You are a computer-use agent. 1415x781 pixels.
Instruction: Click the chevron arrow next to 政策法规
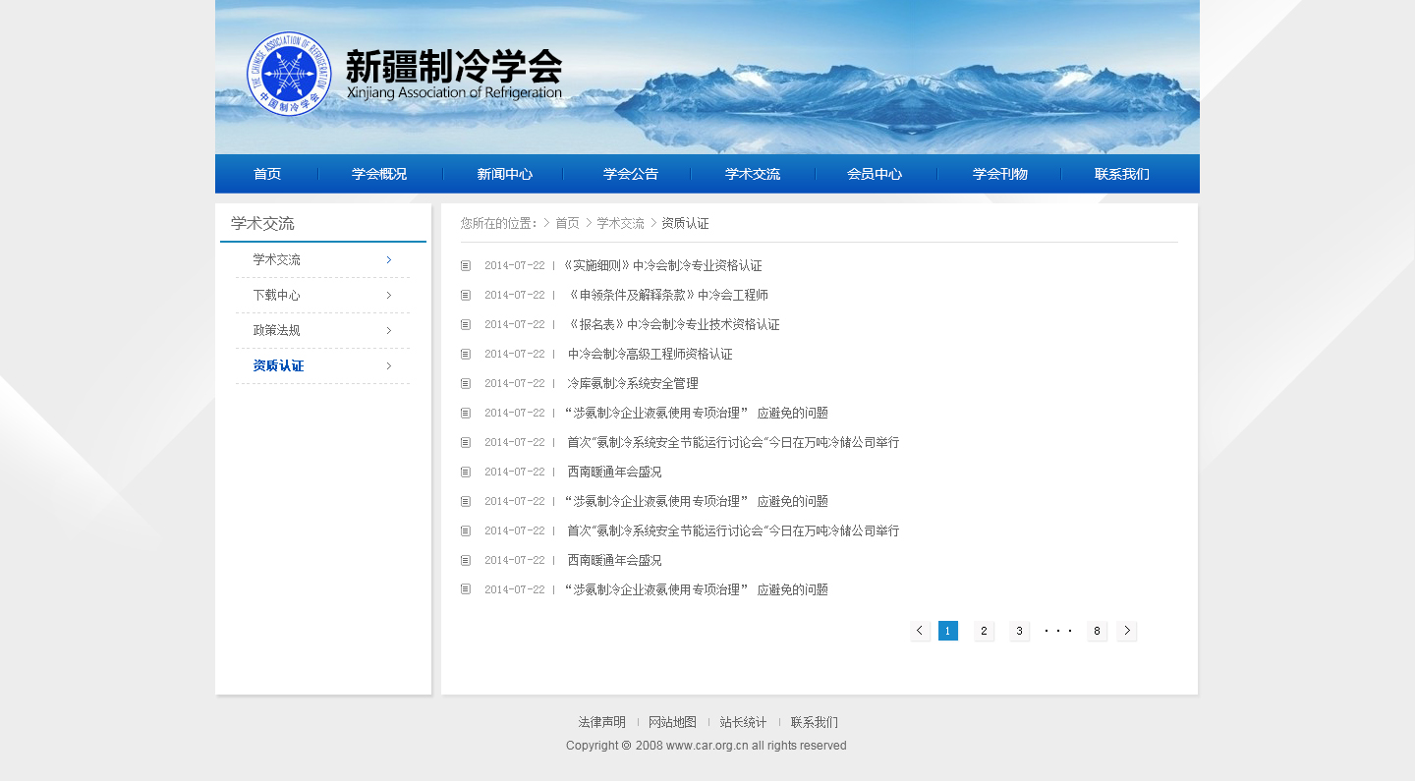389,330
